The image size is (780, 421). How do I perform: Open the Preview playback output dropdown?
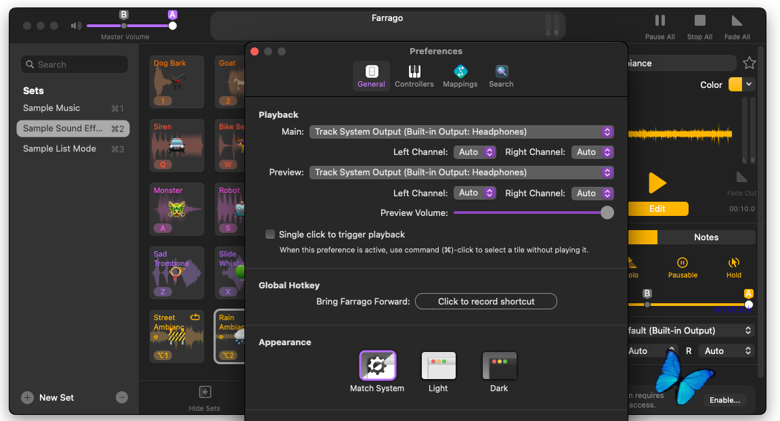click(461, 173)
